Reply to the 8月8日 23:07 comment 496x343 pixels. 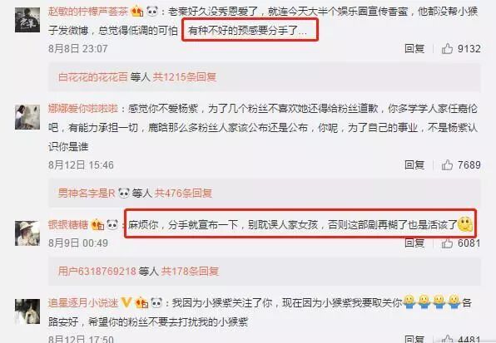(x=414, y=49)
